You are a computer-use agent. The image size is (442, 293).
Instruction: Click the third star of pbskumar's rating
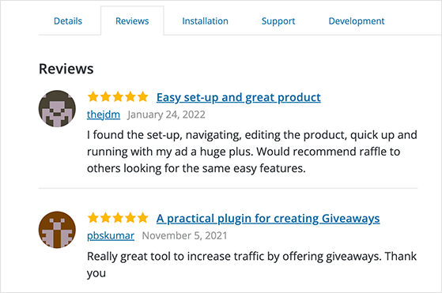coord(118,218)
